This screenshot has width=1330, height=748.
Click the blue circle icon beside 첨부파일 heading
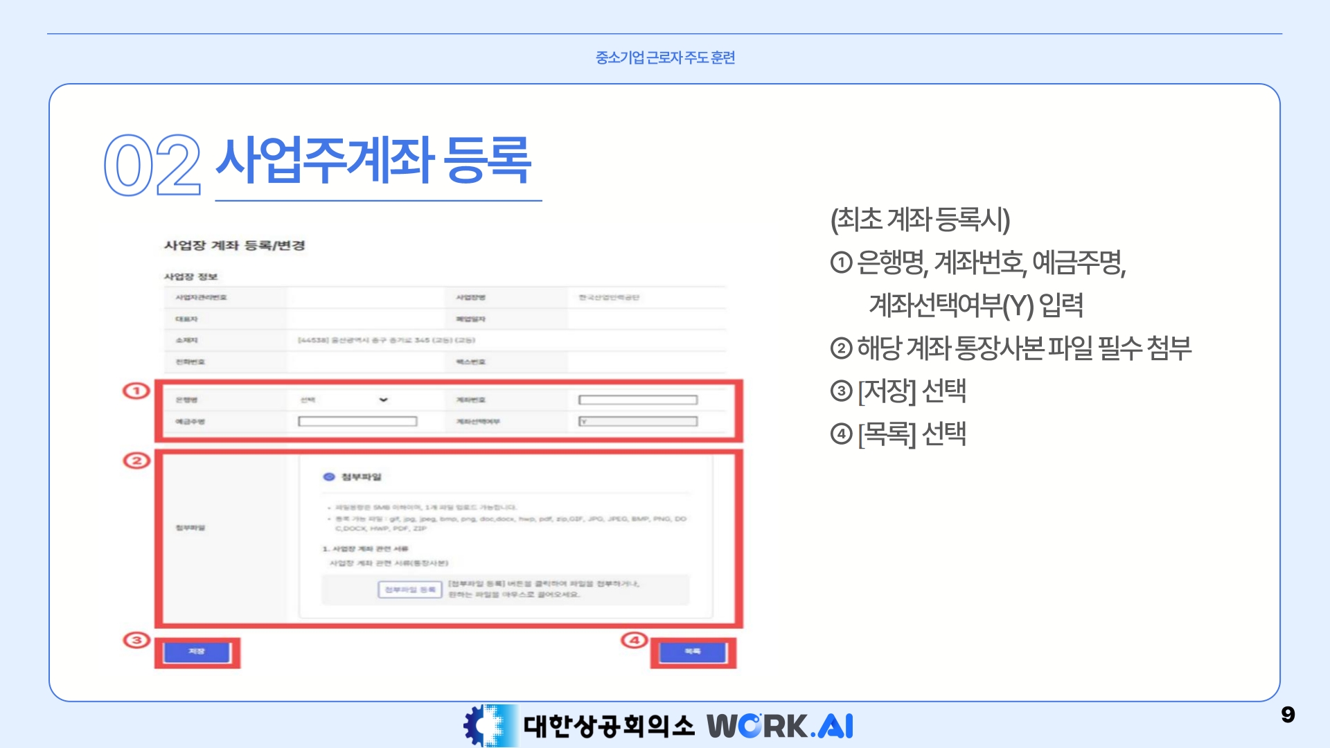329,477
